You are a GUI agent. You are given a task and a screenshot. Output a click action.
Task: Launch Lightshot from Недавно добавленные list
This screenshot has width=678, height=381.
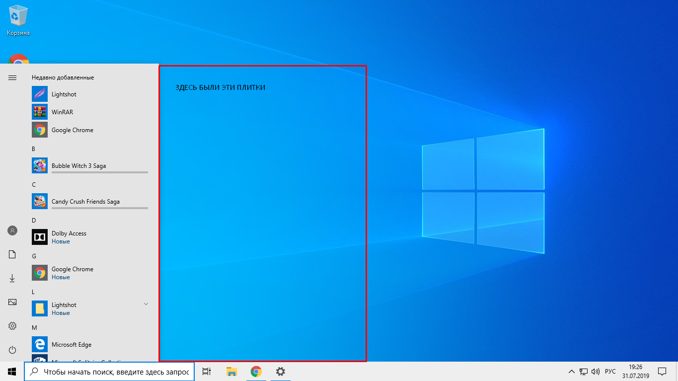pyautogui.click(x=90, y=94)
